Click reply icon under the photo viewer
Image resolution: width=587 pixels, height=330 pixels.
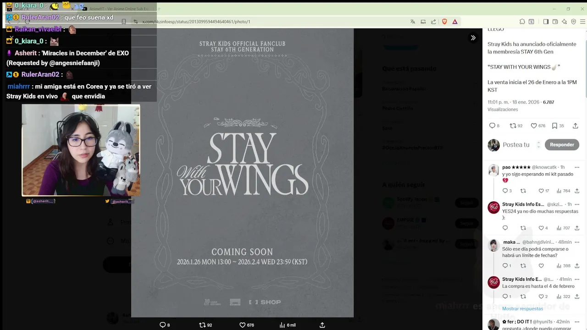click(x=162, y=325)
